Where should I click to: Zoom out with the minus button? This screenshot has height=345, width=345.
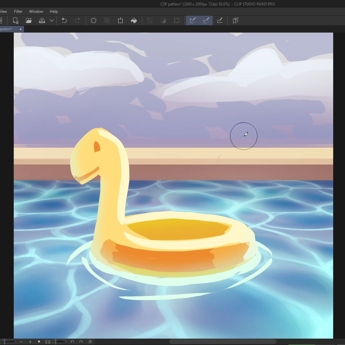click(21, 342)
